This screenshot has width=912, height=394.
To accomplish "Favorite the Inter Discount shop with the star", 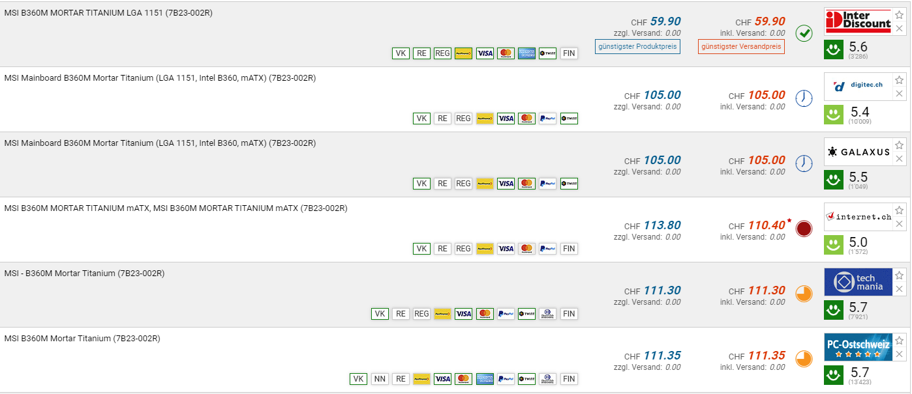I will coord(899,15).
